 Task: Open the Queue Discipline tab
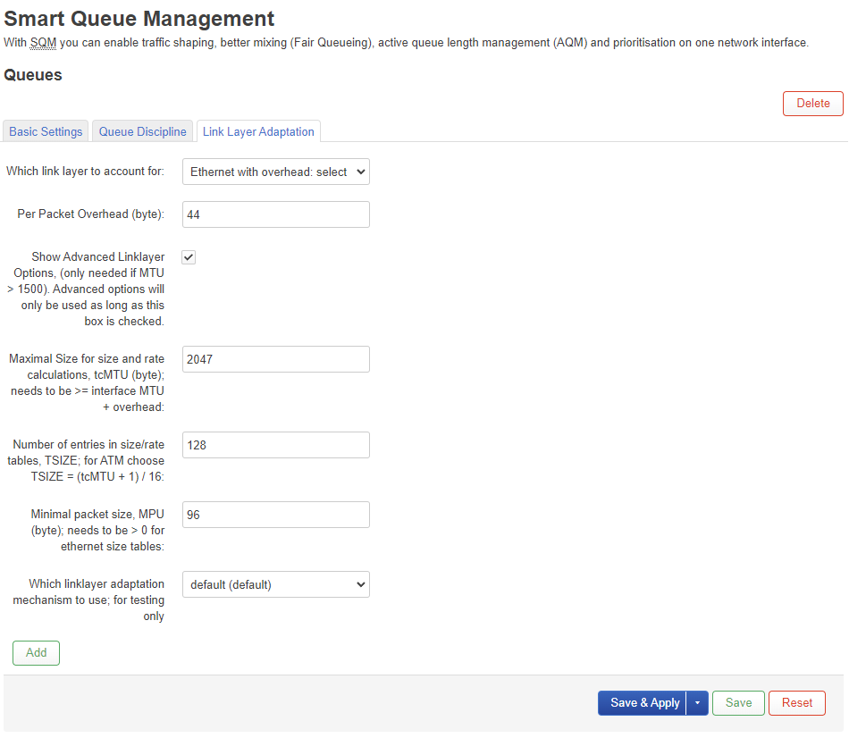tap(143, 131)
